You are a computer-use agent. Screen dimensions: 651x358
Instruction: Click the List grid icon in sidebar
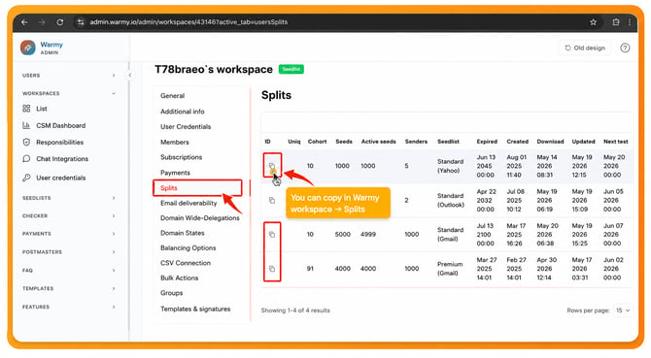26,109
